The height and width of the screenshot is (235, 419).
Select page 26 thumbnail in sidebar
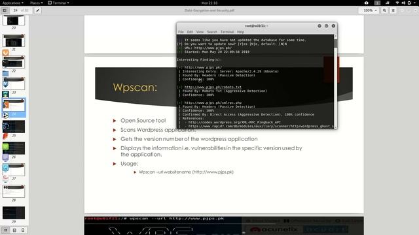coord(14,148)
